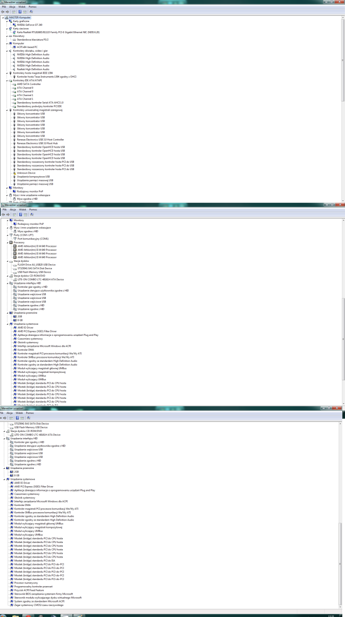Select AMD IO Driver in middle window
This screenshot has height=617, width=345.
(25, 327)
